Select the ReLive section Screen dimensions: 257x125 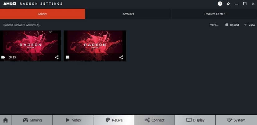pyautogui.click(x=114, y=120)
